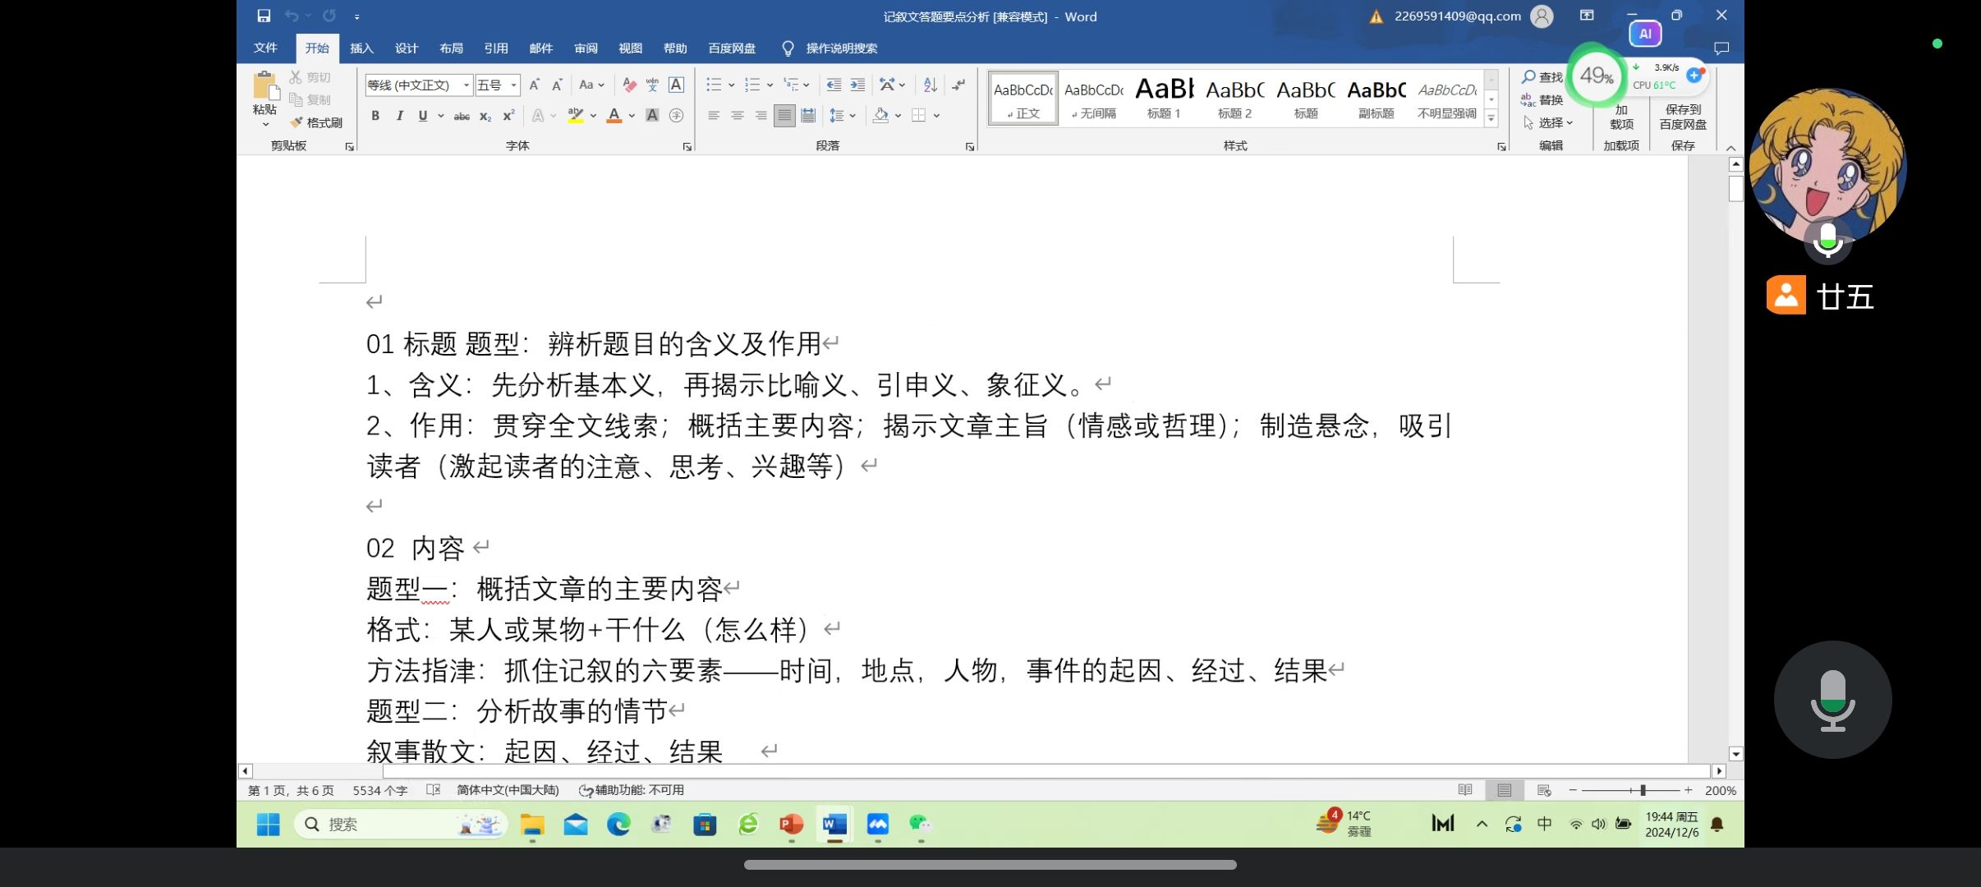Apply strikethrough formatting icon
Viewport: 1981px width, 887px height.
(x=462, y=116)
